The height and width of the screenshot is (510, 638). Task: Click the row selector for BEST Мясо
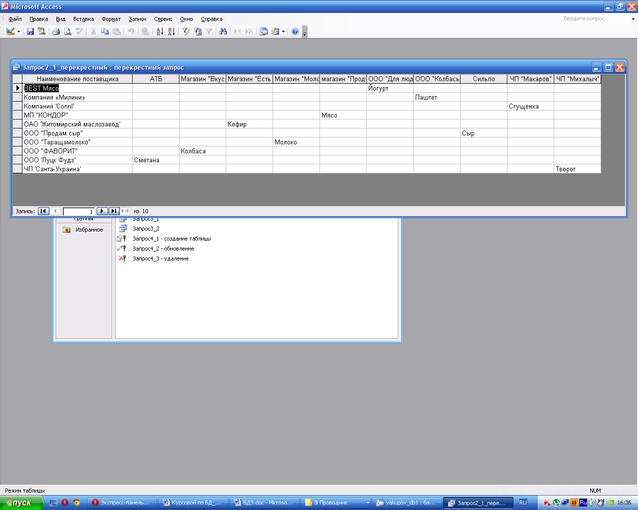pyautogui.click(x=17, y=88)
